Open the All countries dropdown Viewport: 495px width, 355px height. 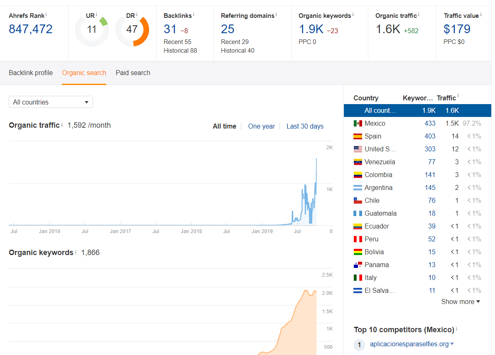(51, 102)
